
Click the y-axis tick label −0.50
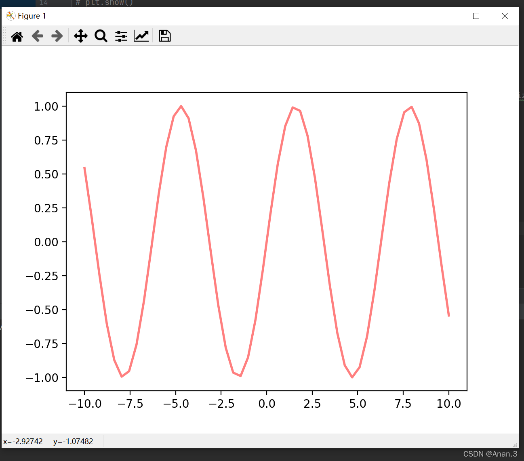42,310
